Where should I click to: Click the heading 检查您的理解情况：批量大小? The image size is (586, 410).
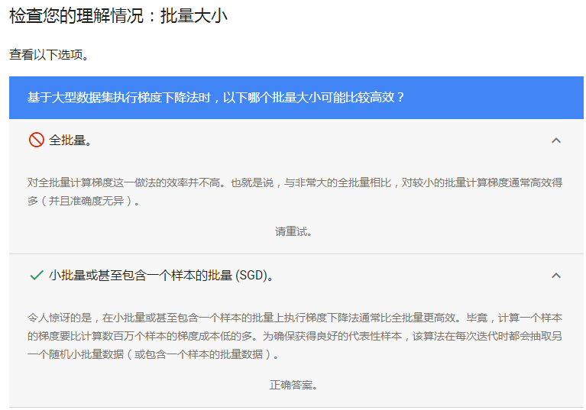[118, 16]
